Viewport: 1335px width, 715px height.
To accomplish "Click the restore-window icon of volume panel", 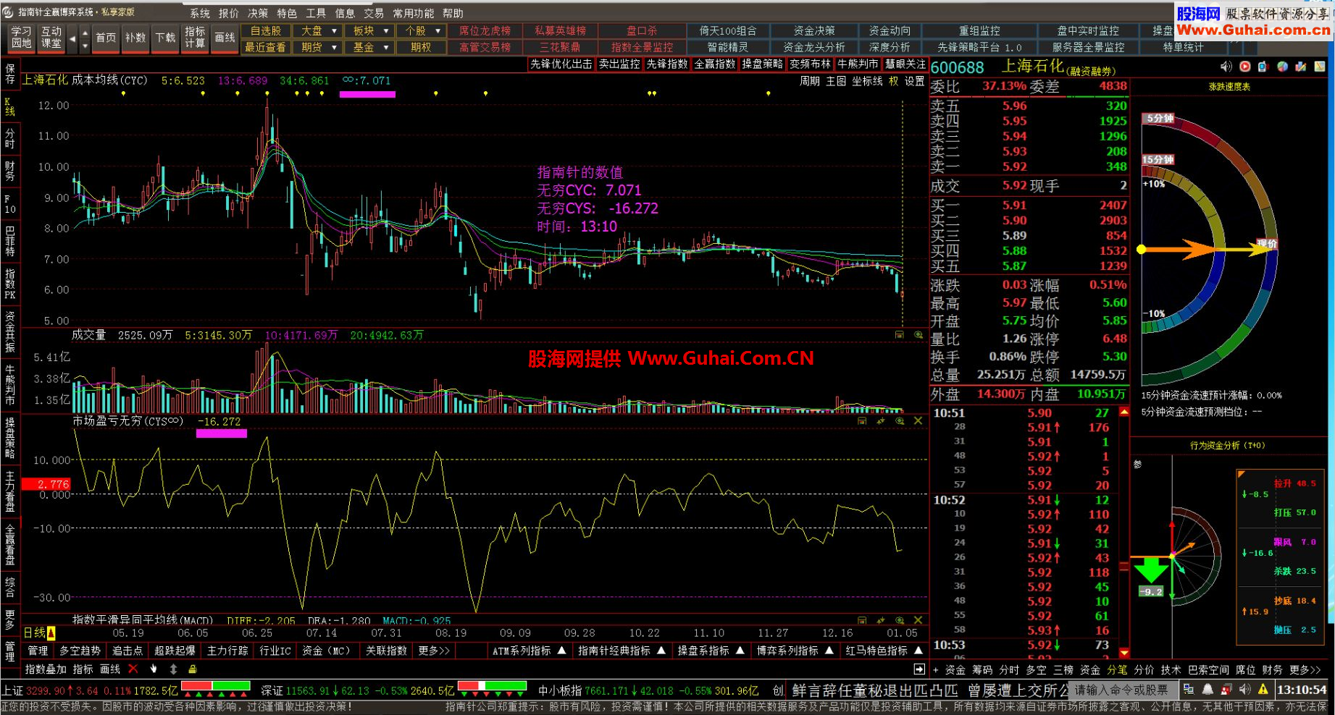I will [899, 334].
